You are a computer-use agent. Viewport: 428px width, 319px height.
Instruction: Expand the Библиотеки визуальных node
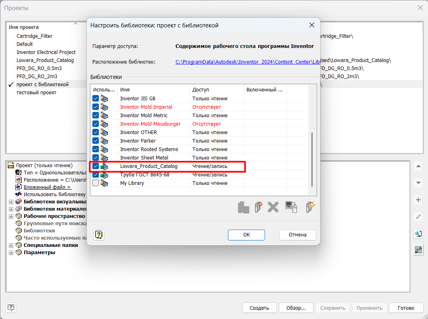pos(11,202)
